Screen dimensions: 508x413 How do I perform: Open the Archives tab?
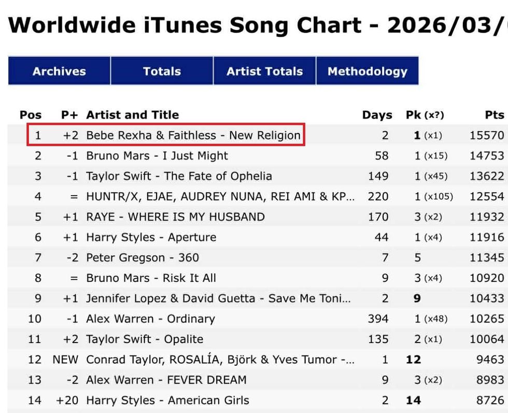click(x=59, y=71)
